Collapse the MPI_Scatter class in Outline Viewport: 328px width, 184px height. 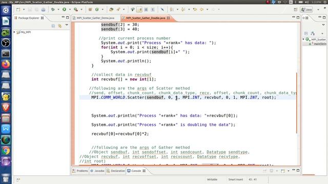pos(303,39)
